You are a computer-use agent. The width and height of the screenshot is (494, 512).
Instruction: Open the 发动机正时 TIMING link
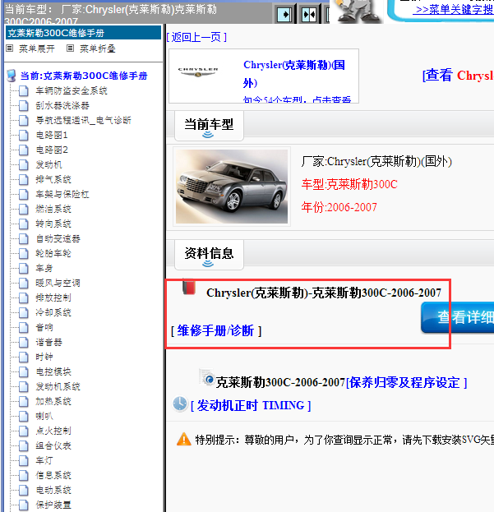[x=251, y=405]
